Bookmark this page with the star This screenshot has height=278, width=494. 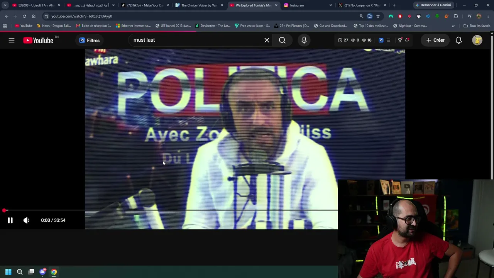378,16
